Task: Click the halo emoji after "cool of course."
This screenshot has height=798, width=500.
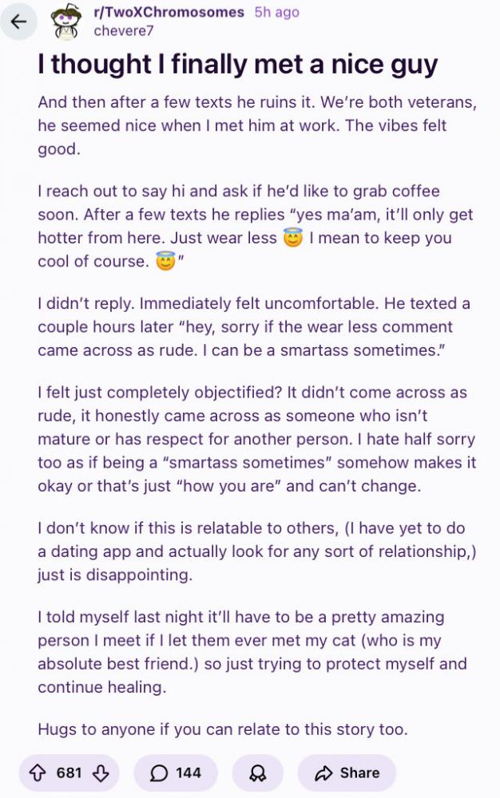Action: [x=165, y=262]
